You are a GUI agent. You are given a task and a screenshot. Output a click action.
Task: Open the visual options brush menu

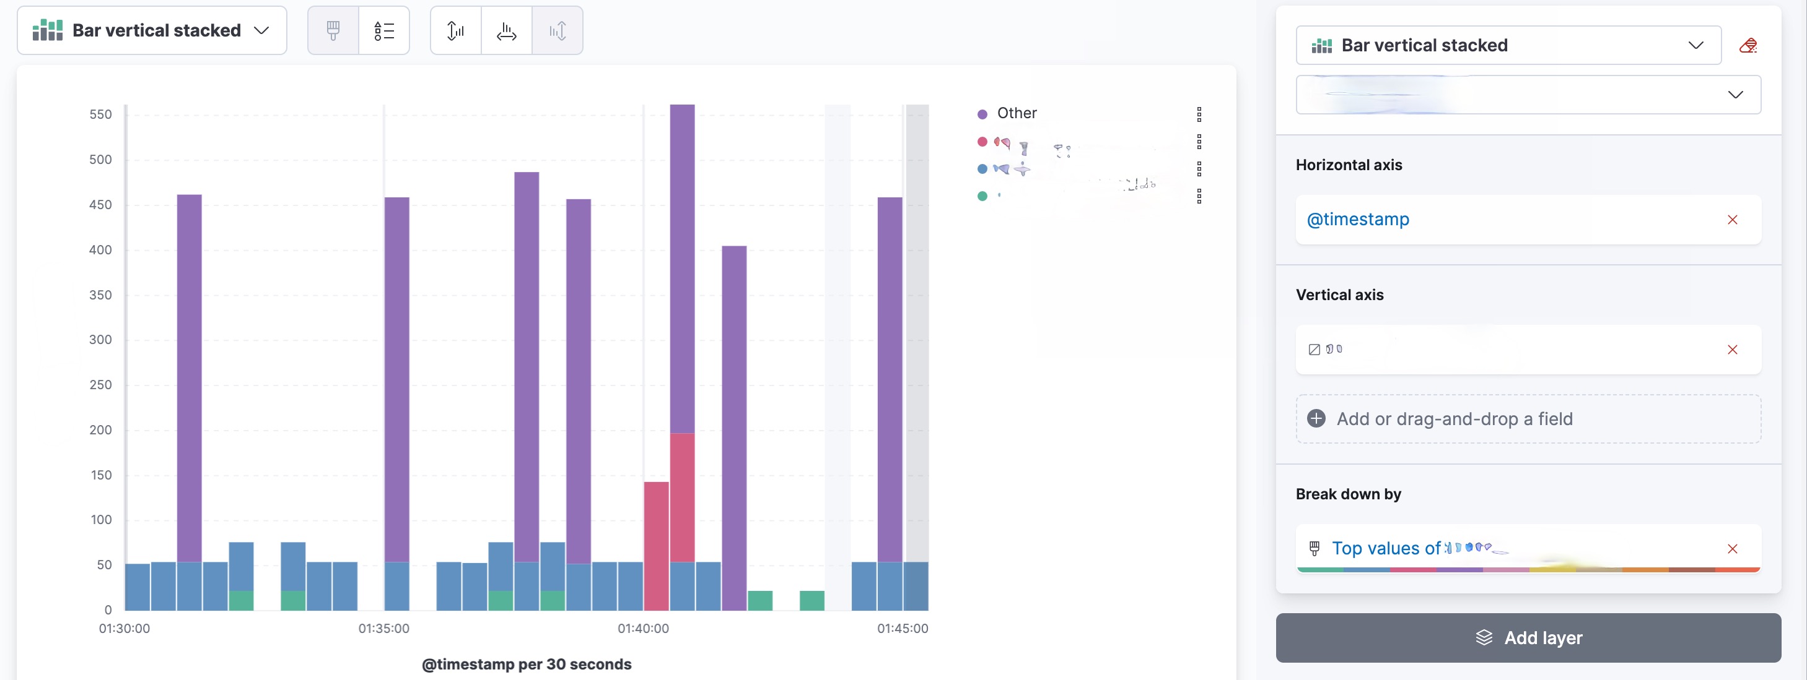pos(333,31)
